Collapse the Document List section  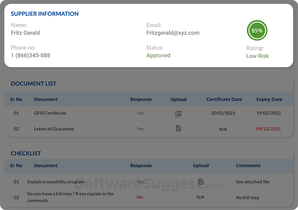point(34,84)
